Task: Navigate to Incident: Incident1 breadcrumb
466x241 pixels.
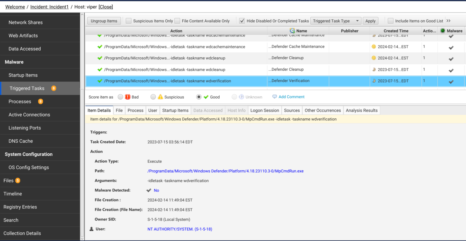Action: click(x=49, y=7)
